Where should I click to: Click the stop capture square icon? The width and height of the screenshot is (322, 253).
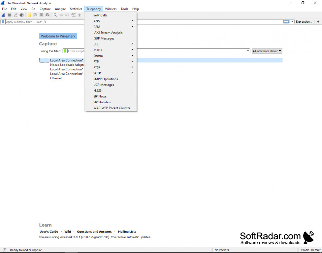10,15
